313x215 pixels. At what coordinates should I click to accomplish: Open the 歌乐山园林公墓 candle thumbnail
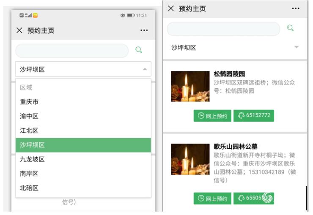point(190,159)
